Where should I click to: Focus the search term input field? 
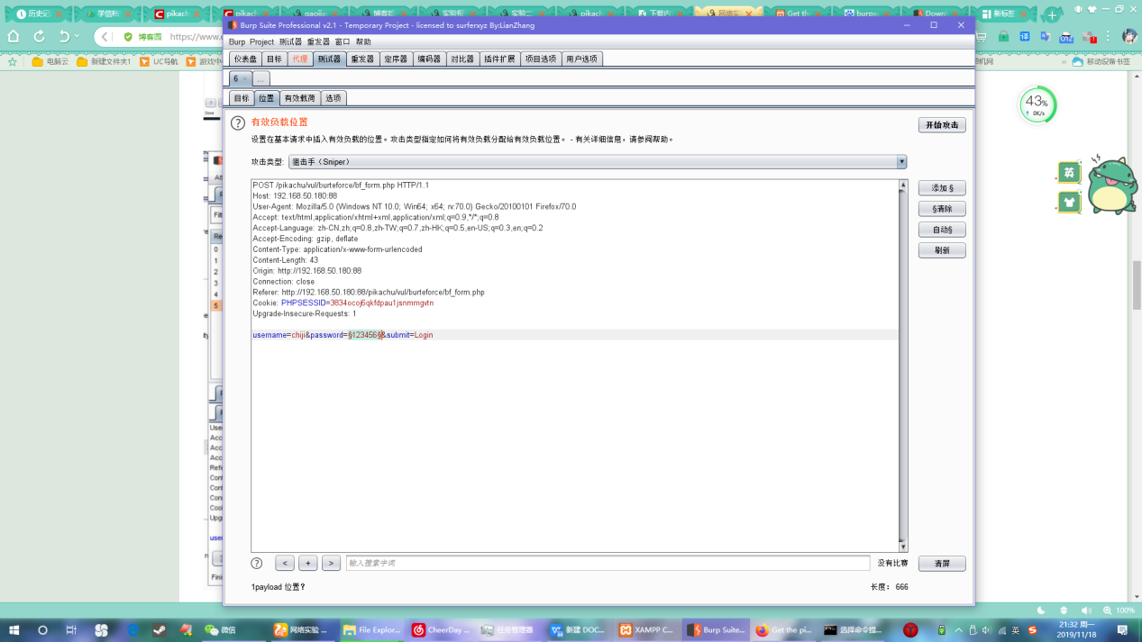pyautogui.click(x=608, y=564)
